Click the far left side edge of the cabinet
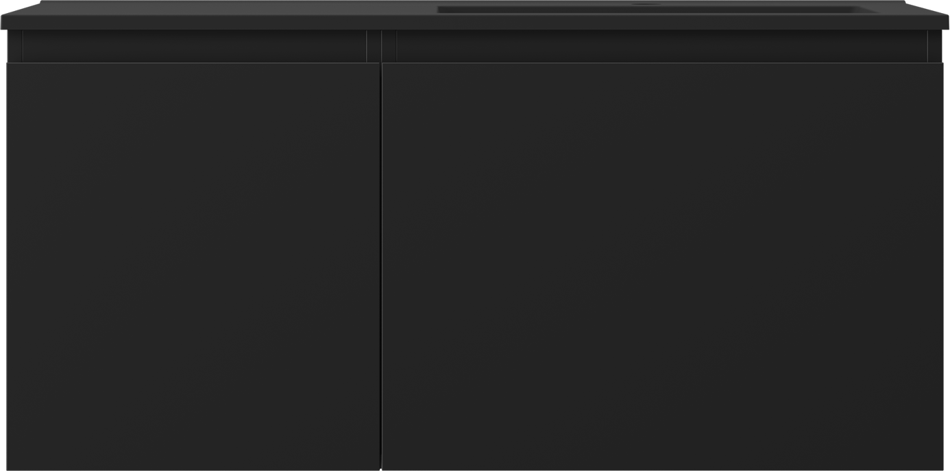950x471 pixels. click(x=7, y=266)
